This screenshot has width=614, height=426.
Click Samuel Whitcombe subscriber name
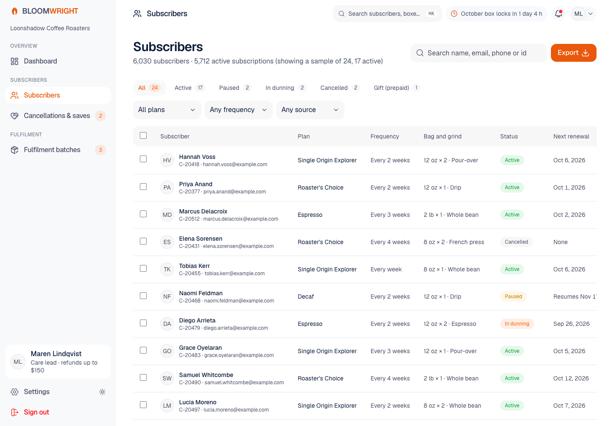coord(206,375)
